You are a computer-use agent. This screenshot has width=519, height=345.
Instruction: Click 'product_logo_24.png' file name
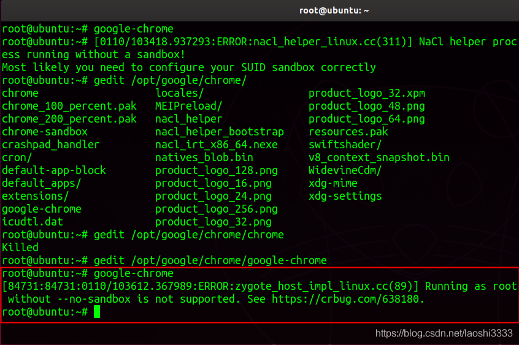[213, 197]
